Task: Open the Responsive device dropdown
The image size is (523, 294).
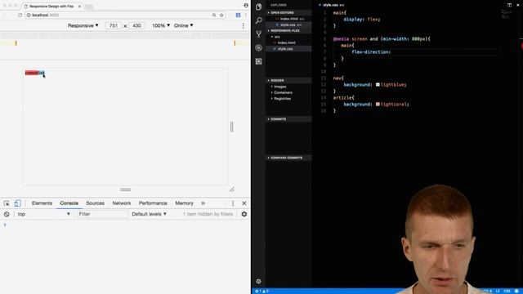Action: (83, 25)
